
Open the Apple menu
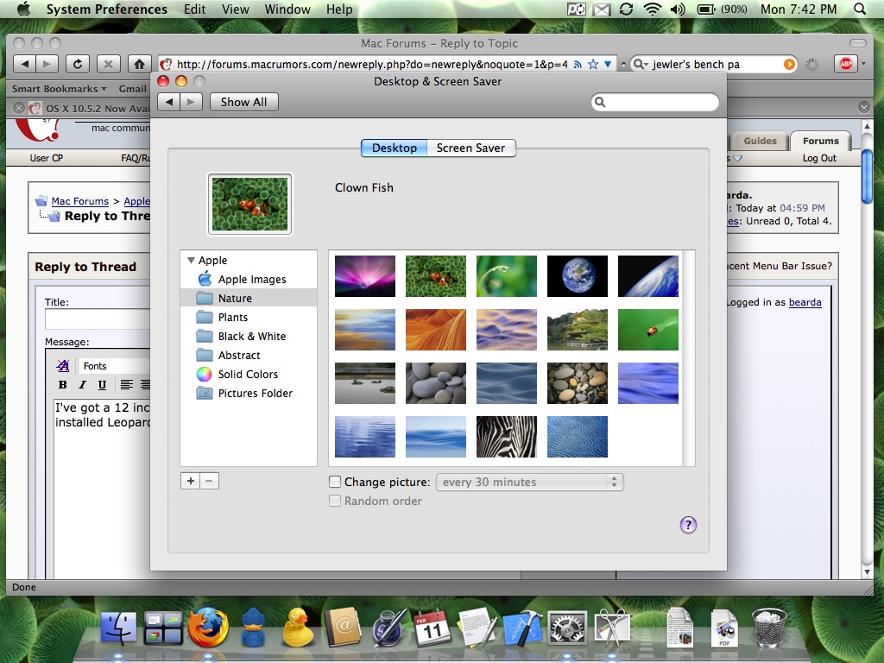pyautogui.click(x=23, y=9)
